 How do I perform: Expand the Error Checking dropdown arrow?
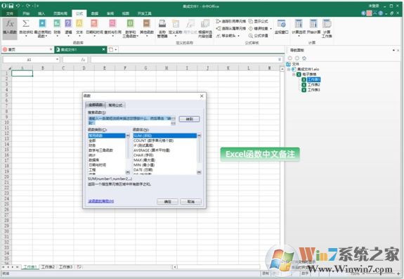point(271,29)
